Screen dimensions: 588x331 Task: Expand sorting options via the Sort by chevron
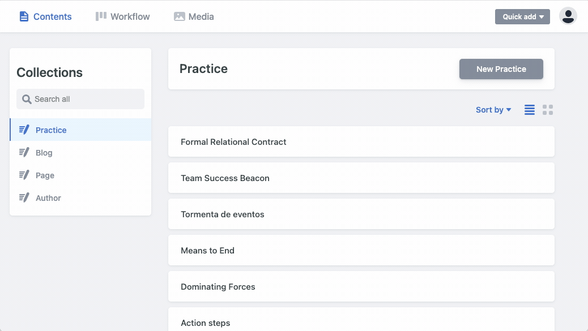[x=509, y=110]
